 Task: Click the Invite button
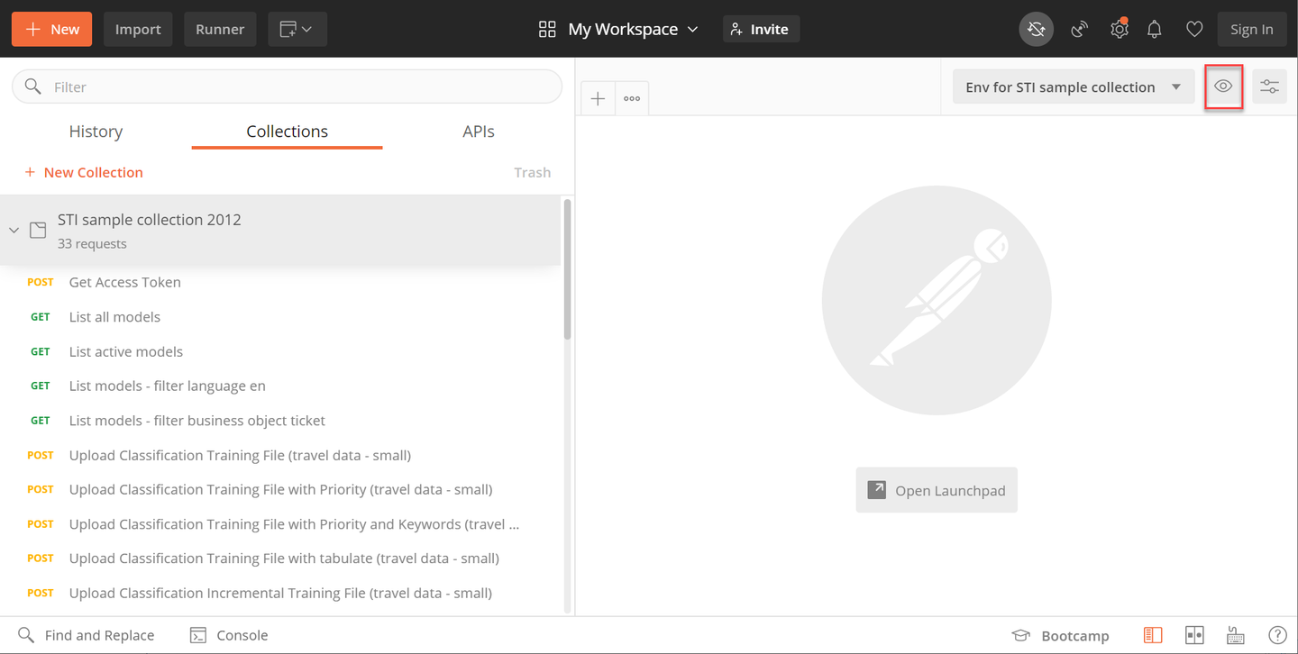pos(761,30)
